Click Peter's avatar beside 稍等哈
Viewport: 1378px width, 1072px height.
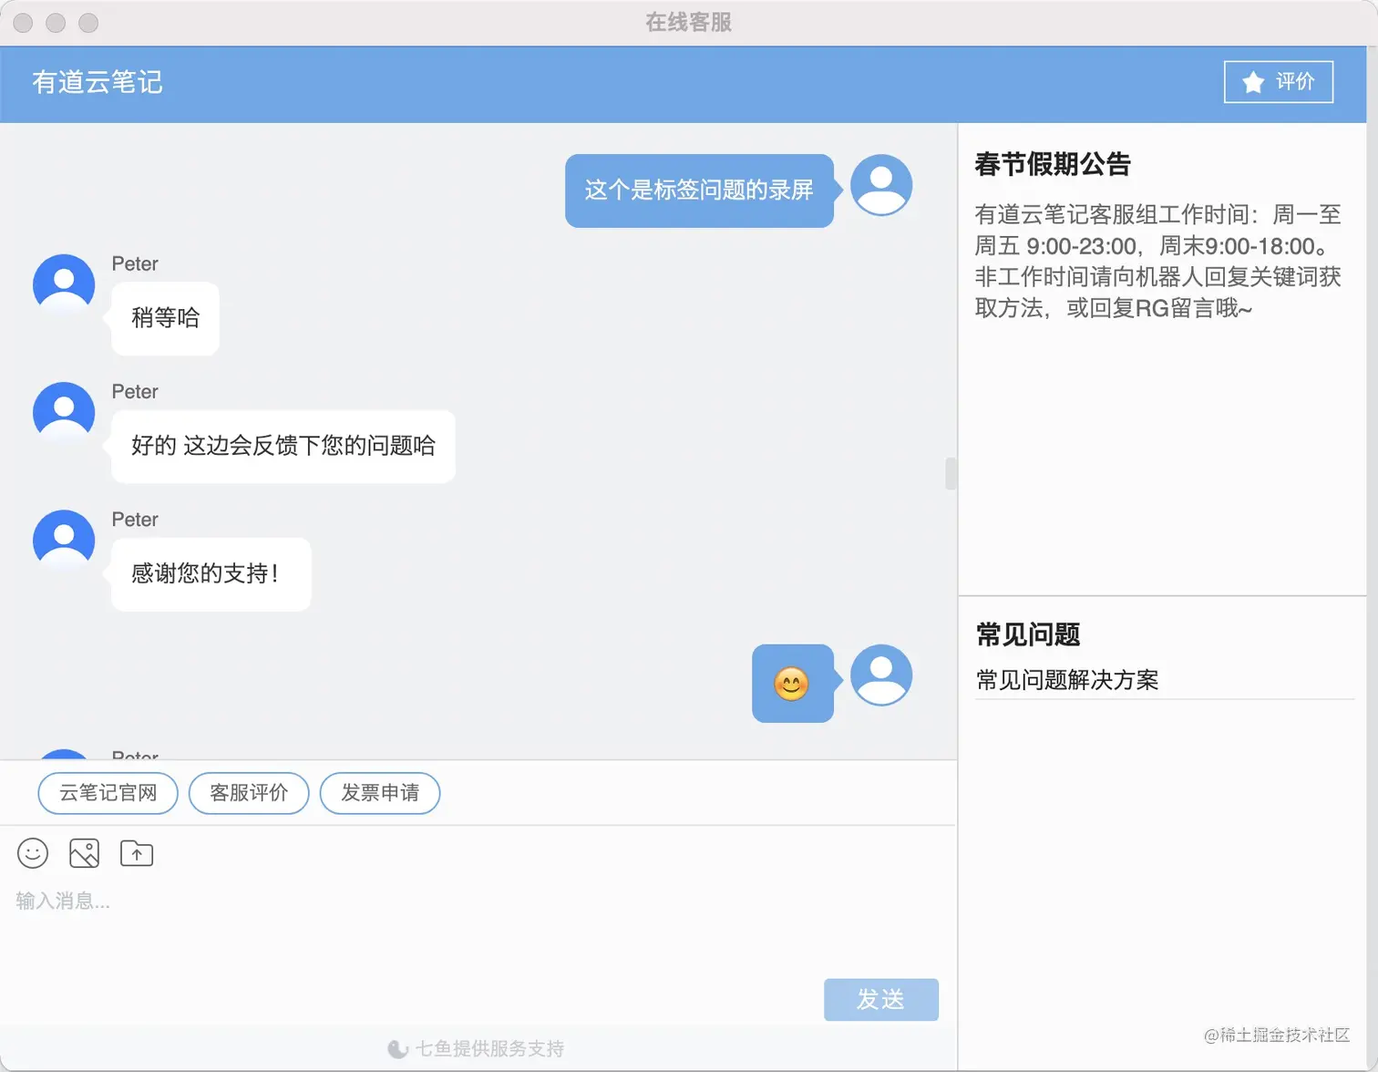(64, 285)
